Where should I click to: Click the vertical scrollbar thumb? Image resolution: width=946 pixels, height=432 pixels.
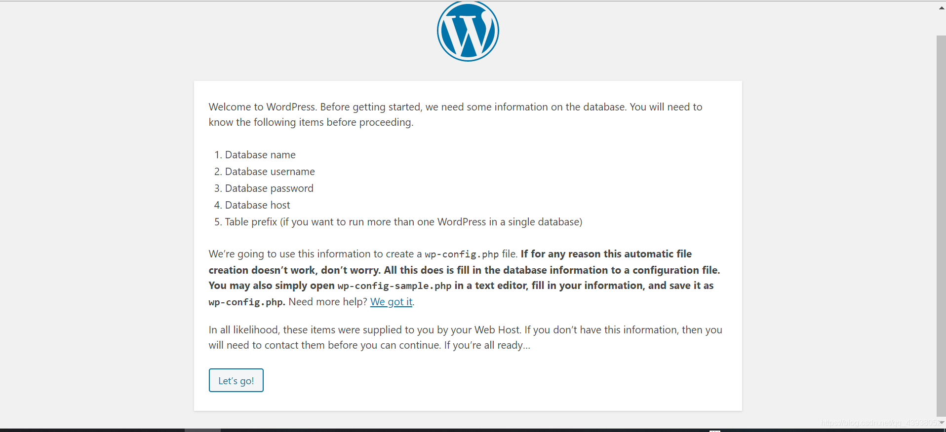(941, 226)
